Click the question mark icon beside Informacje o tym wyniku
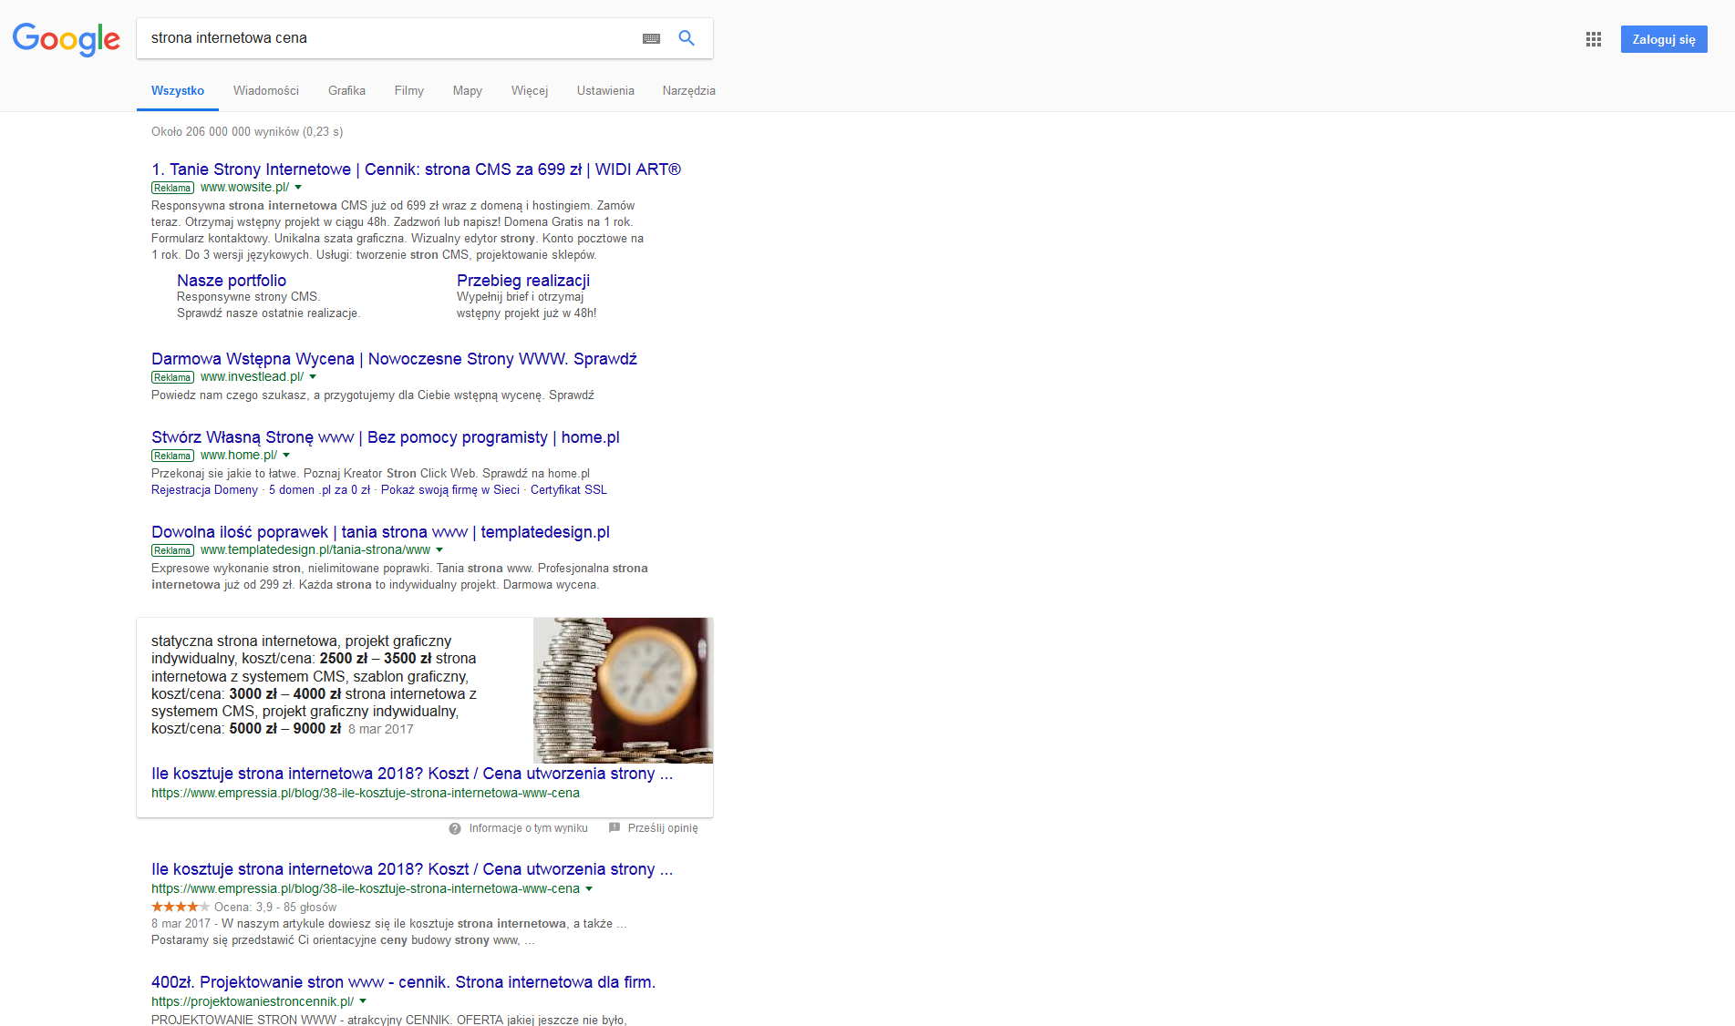The image size is (1735, 1026). [x=455, y=828]
